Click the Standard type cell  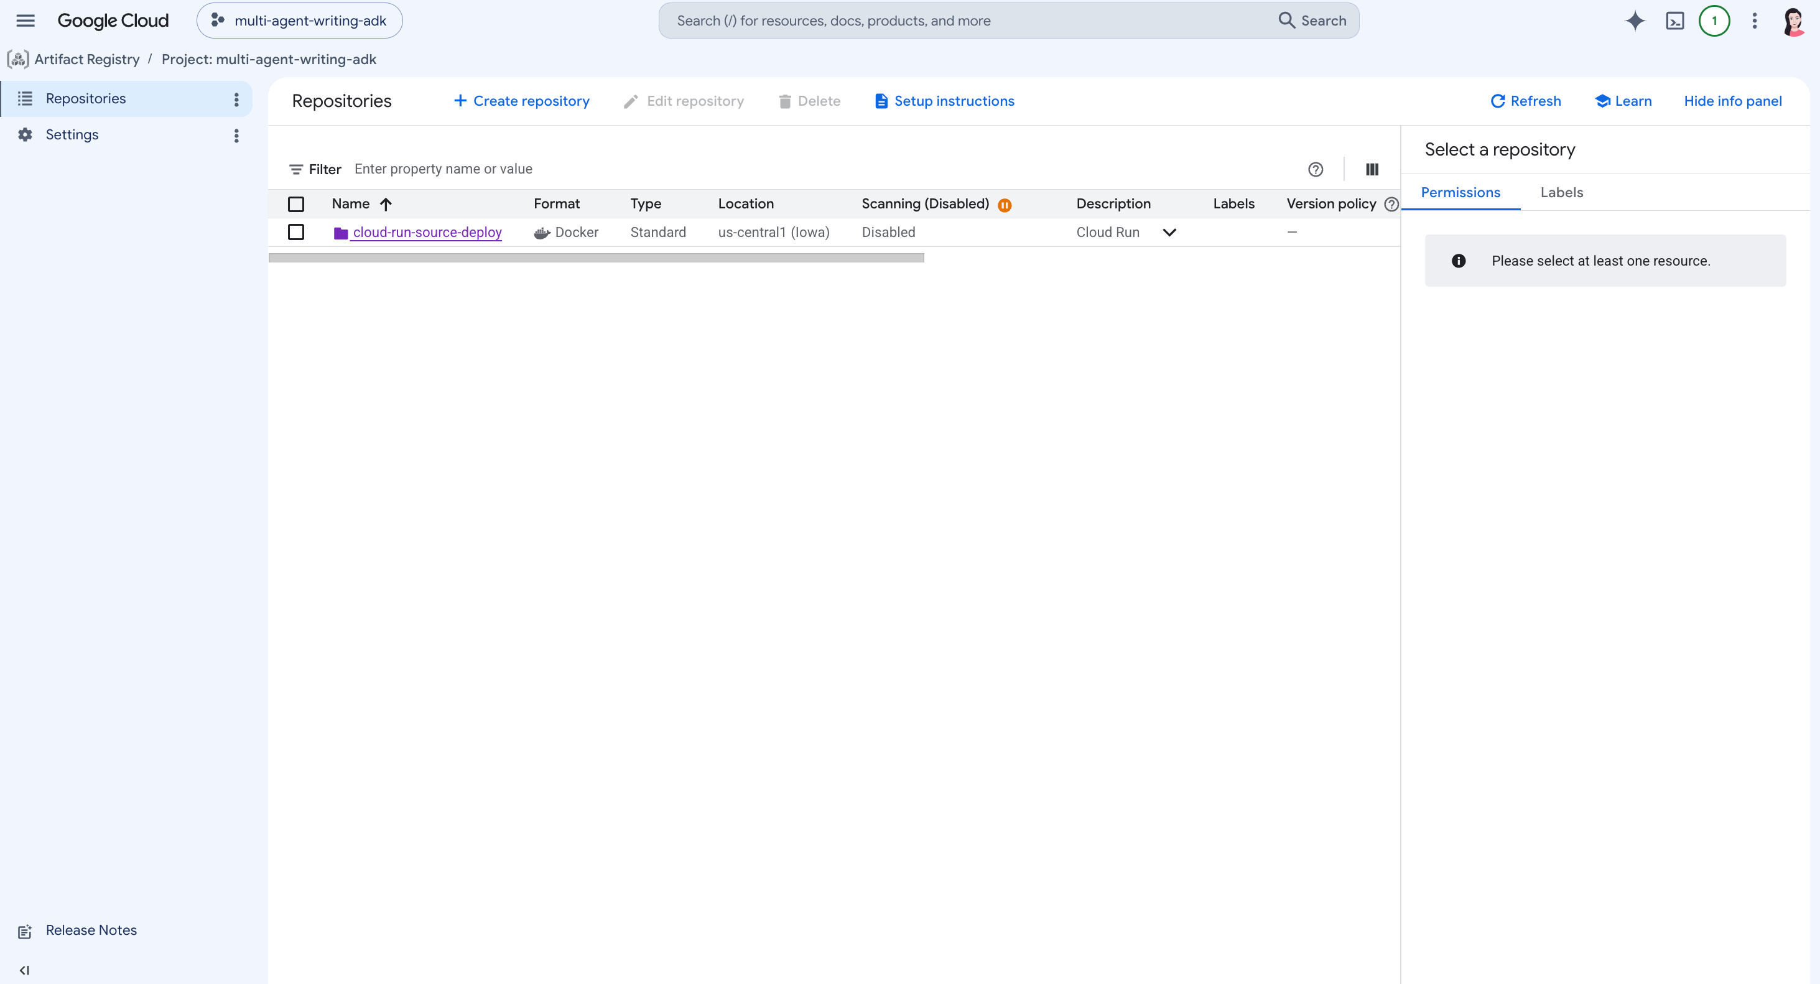click(x=657, y=233)
